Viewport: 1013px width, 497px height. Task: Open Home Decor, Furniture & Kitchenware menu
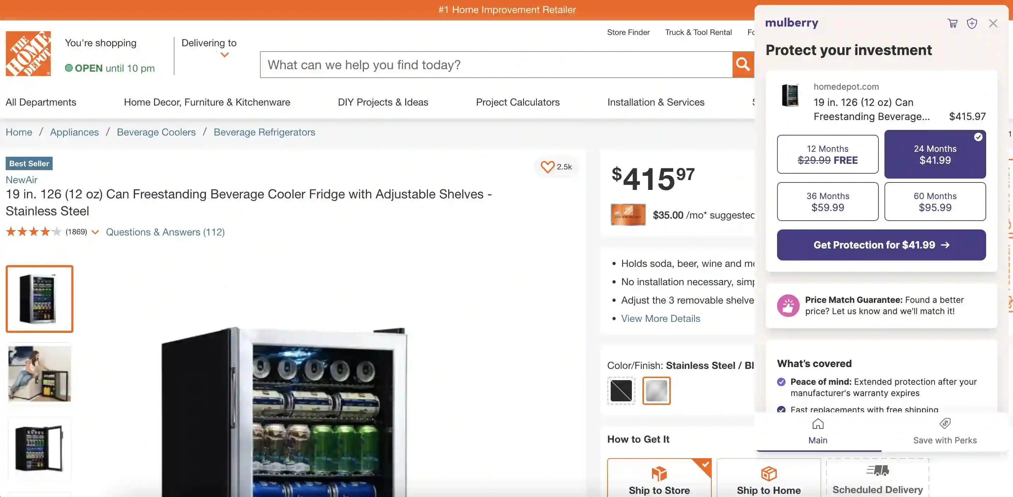(207, 102)
